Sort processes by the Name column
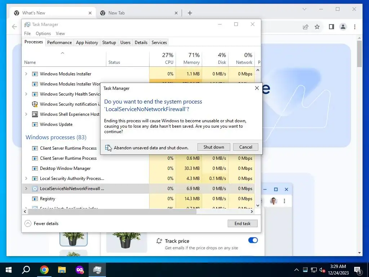This screenshot has width=369, height=277. [x=64, y=58]
